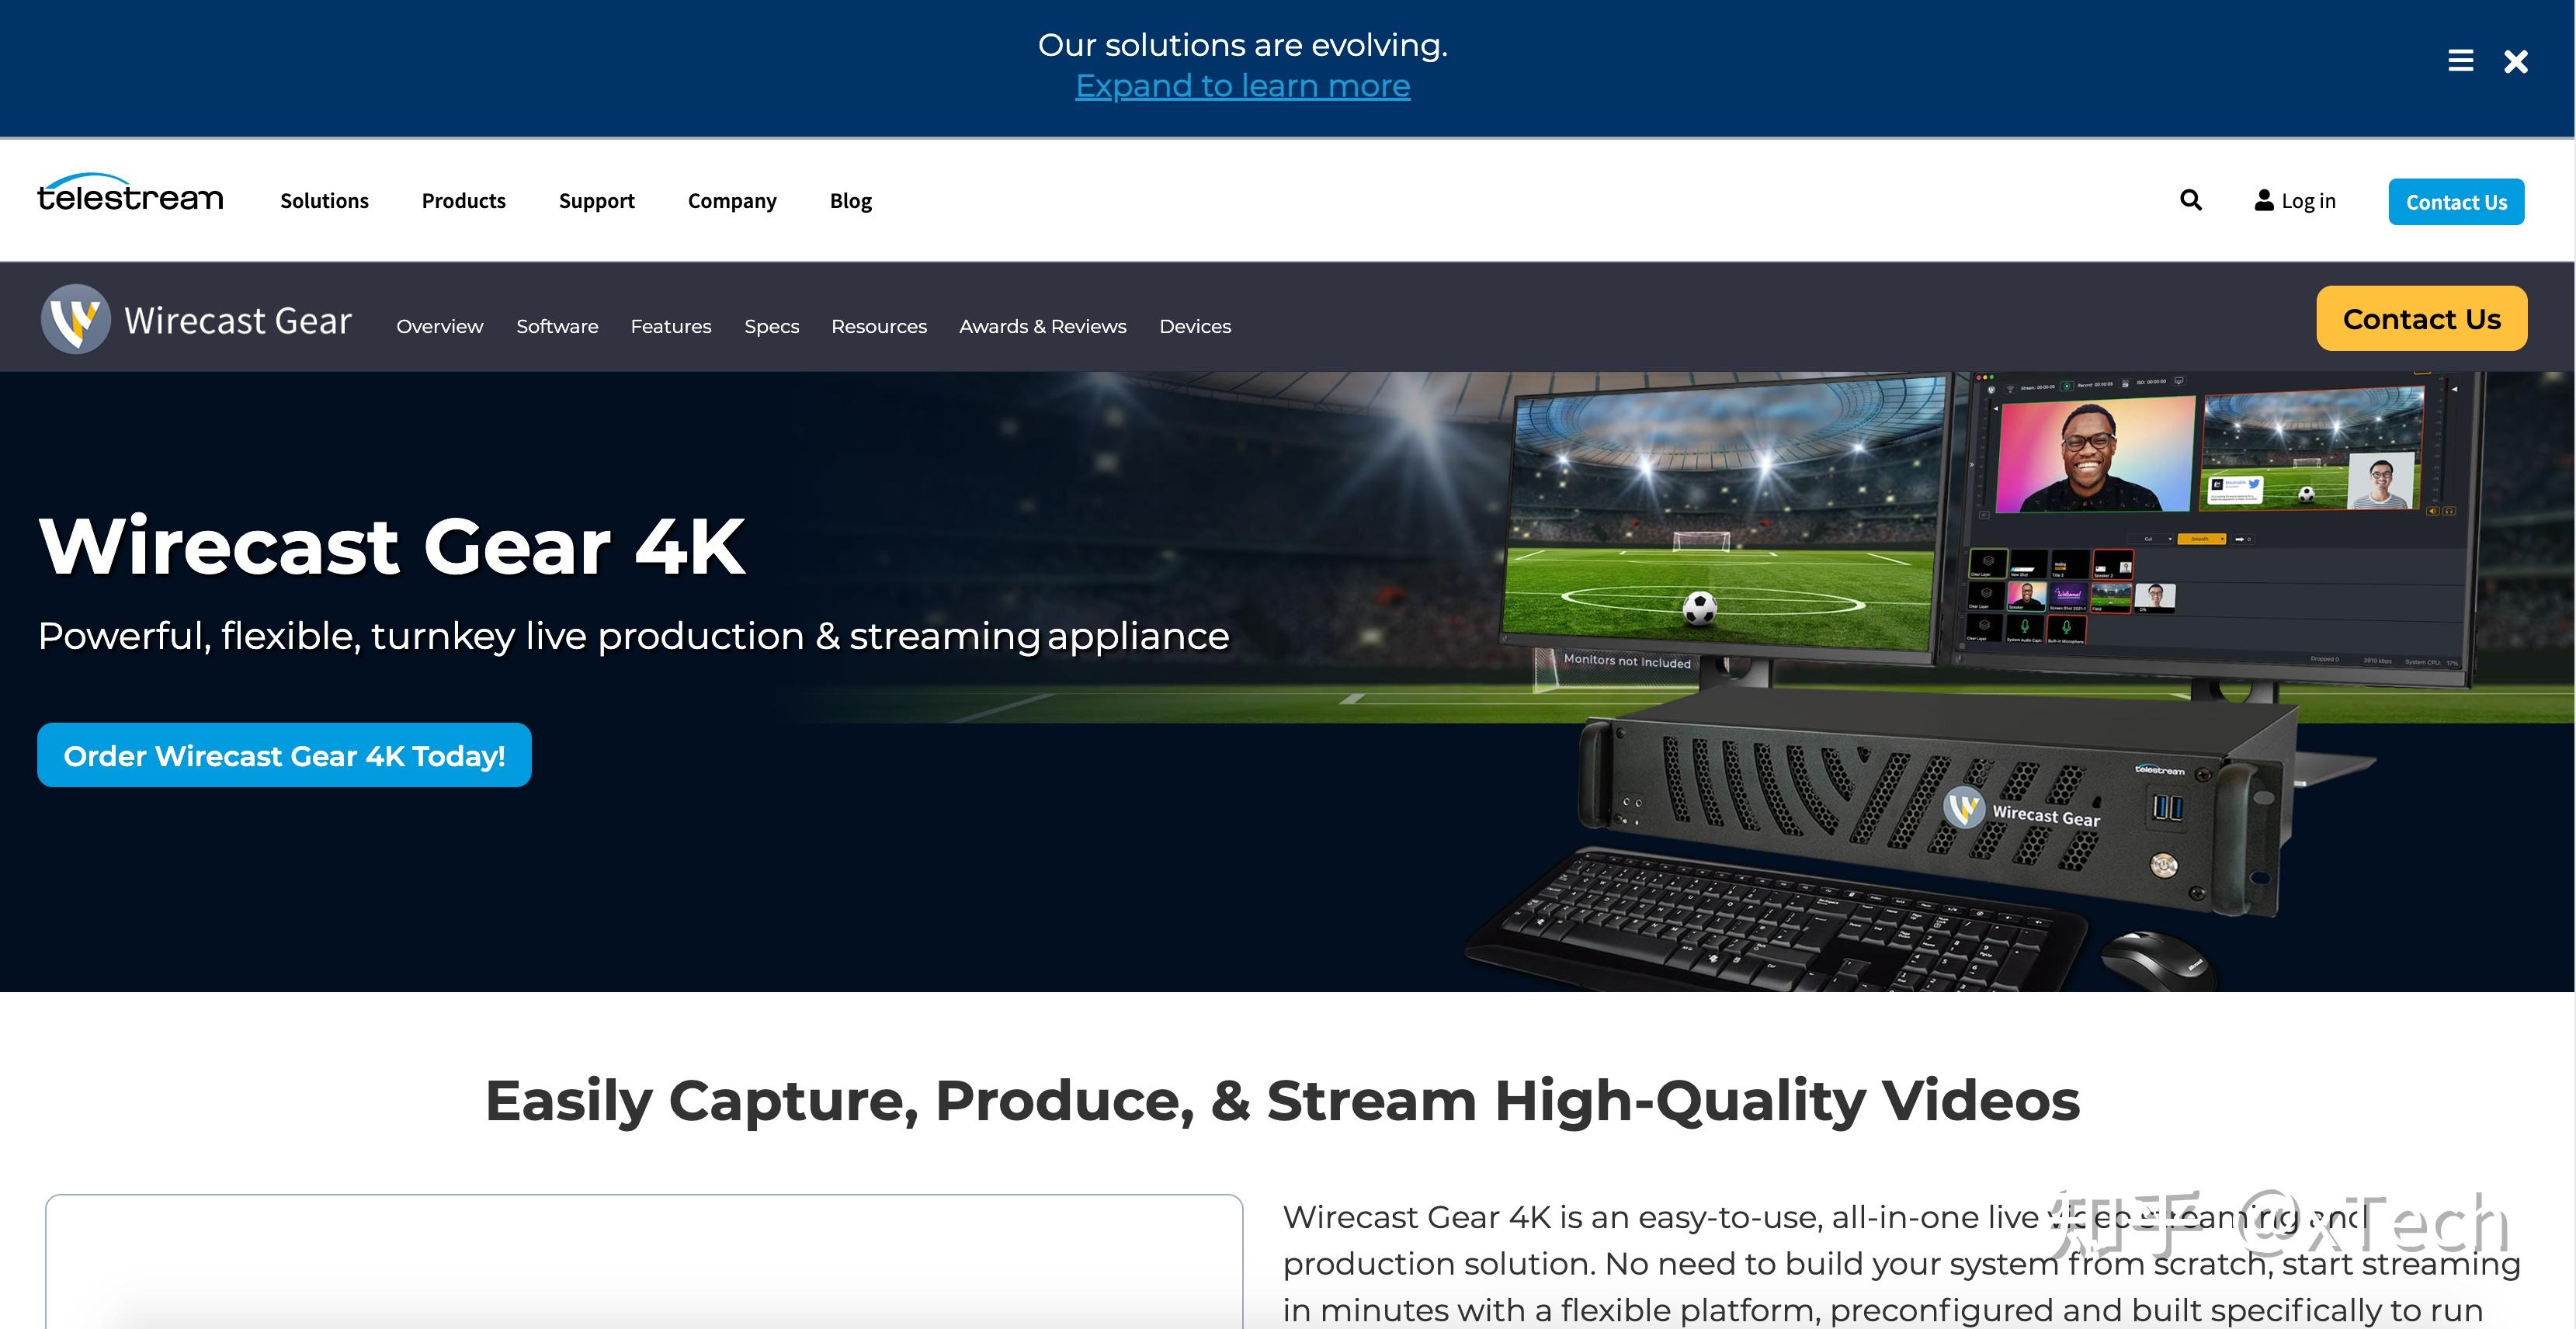
Task: Go to the Devices section
Action: (x=1194, y=326)
